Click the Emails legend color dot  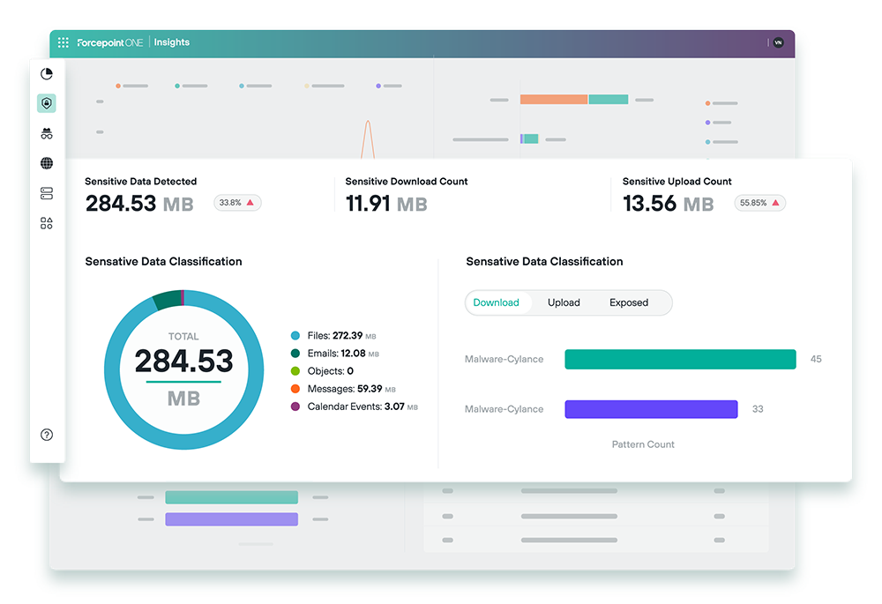pyautogui.click(x=295, y=354)
